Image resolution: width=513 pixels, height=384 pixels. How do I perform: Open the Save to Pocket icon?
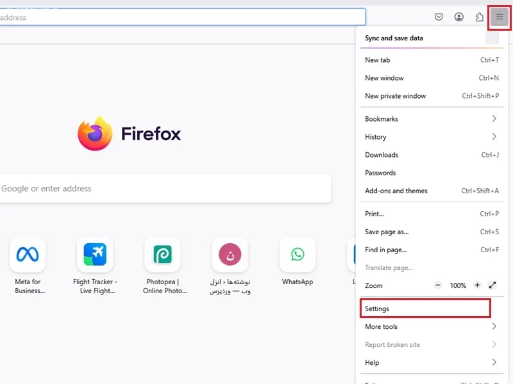click(439, 17)
